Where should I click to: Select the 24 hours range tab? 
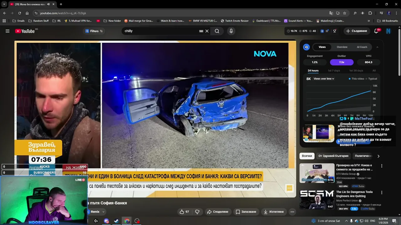[x=313, y=71]
